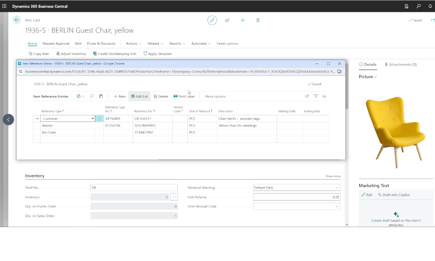The height and width of the screenshot is (261, 435).
Task: Click Edit in Marketing Text
Action: click(x=367, y=195)
